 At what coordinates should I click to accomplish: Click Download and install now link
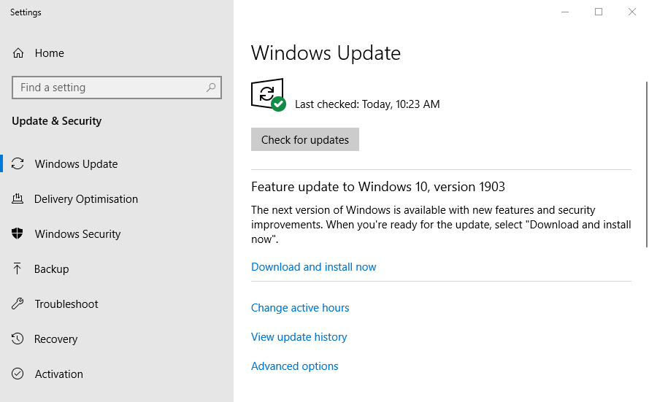tap(314, 267)
